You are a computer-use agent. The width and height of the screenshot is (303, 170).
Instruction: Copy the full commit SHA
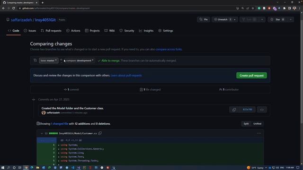tap(234, 110)
